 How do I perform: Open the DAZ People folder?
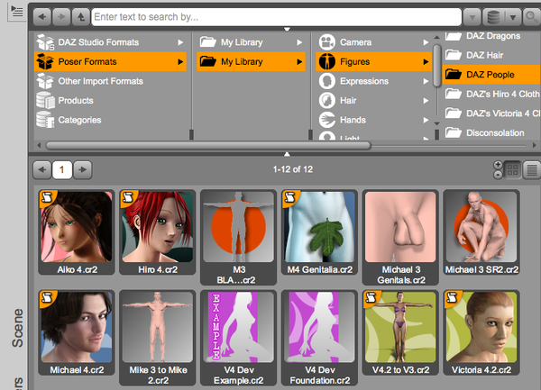point(491,75)
